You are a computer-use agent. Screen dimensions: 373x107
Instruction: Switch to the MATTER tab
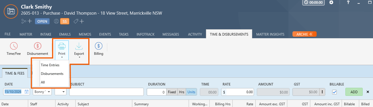coord(26,34)
